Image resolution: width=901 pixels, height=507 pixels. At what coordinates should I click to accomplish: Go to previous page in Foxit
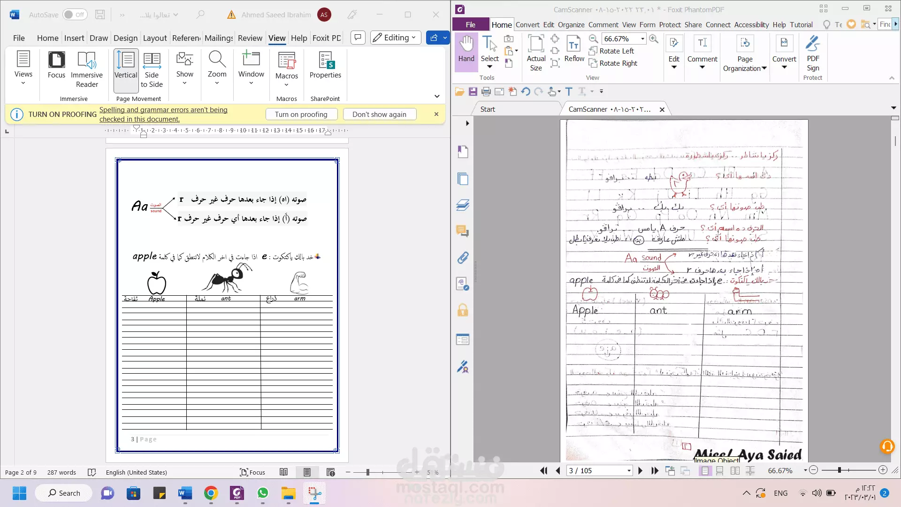click(558, 470)
